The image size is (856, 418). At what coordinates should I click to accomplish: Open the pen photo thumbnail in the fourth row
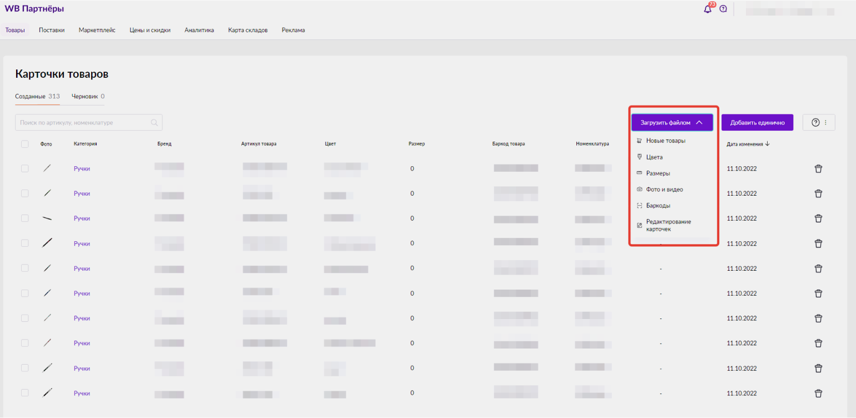pos(47,243)
